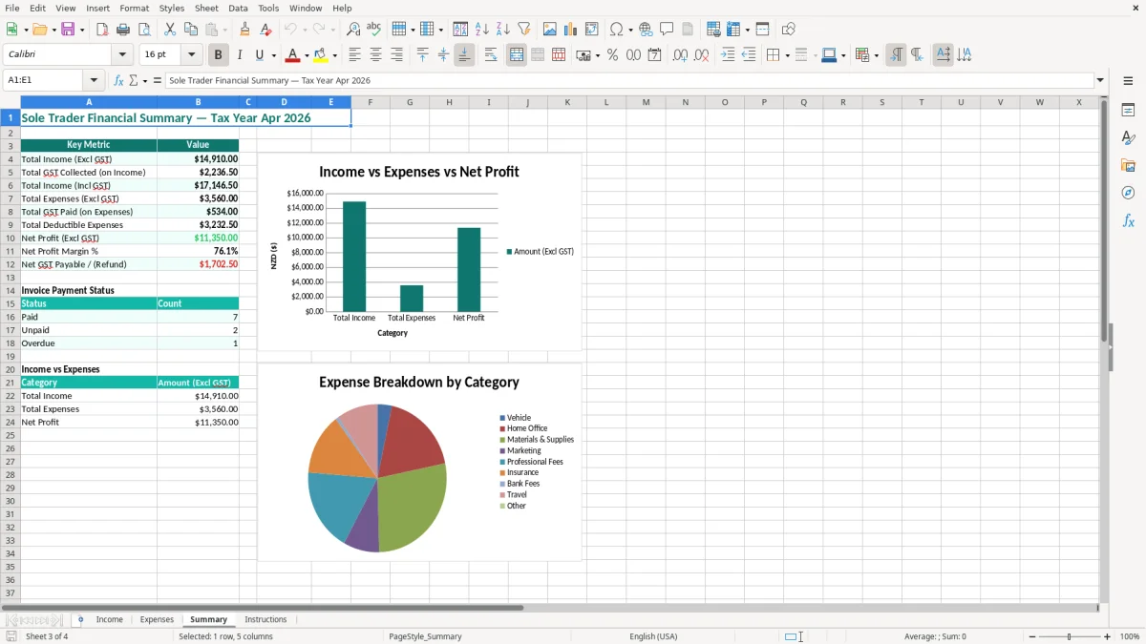Switch to the Expenses sheet tab
1146x644 pixels.
click(157, 619)
